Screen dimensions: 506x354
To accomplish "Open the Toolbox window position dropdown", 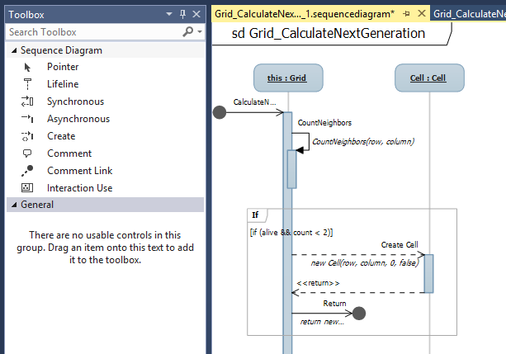I will pyautogui.click(x=169, y=14).
